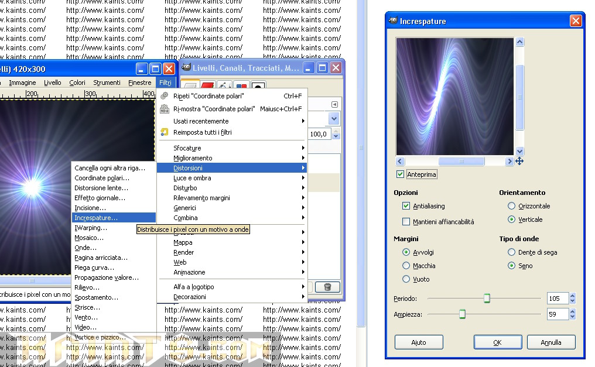595x367 pixels.
Task: Click the Wilber icon in Increspature title bar
Action: pyautogui.click(x=393, y=20)
